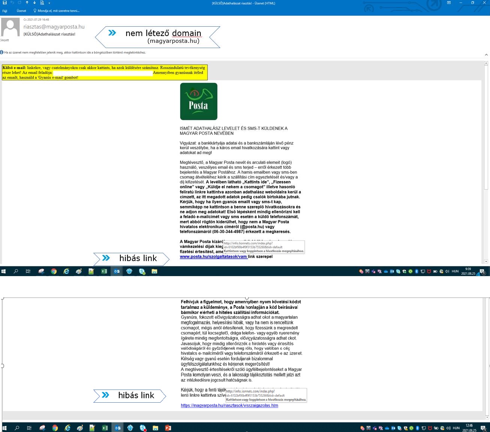Open the next email with the down arrow icon
This screenshot has width=490, height=432.
point(34,3)
